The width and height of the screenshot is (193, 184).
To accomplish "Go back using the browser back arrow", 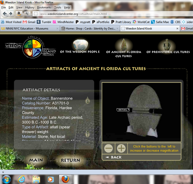I will [x=5, y=14].
